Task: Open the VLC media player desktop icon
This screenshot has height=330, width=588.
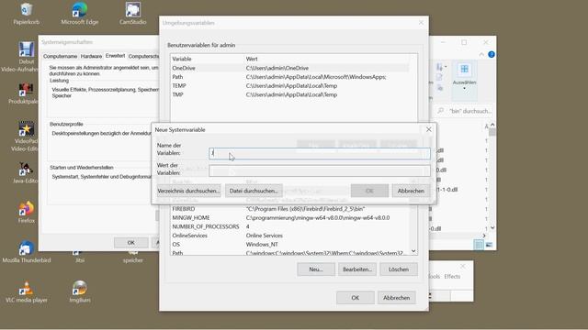Action: pyautogui.click(x=27, y=291)
